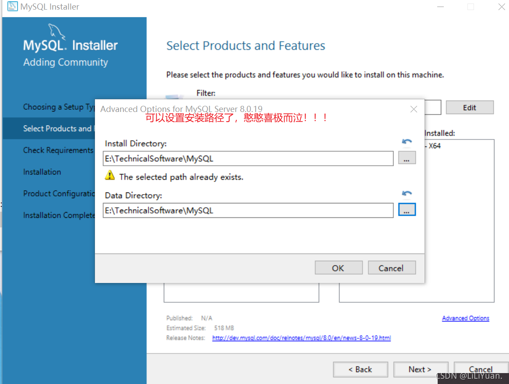Select the Installation step in the sidebar
The image size is (509, 384).
coord(42,172)
